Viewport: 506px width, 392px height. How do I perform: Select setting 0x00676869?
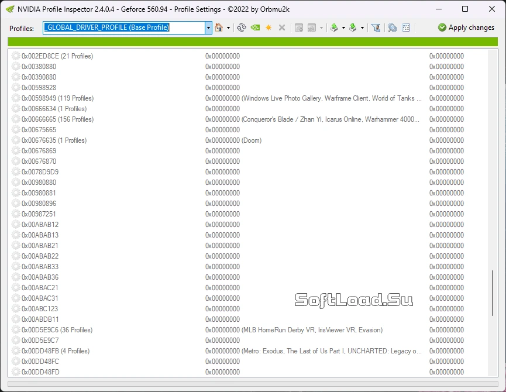click(39, 151)
